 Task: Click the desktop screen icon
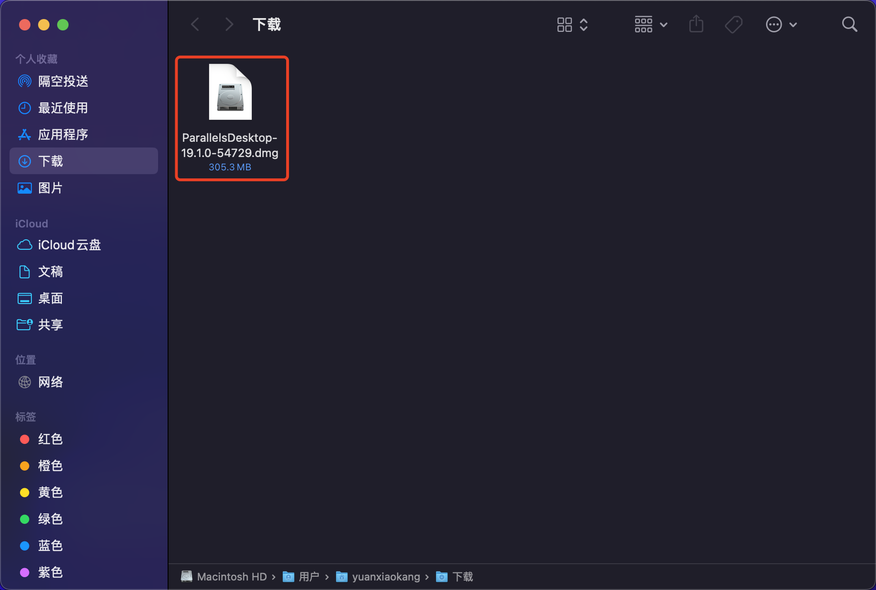coord(25,298)
